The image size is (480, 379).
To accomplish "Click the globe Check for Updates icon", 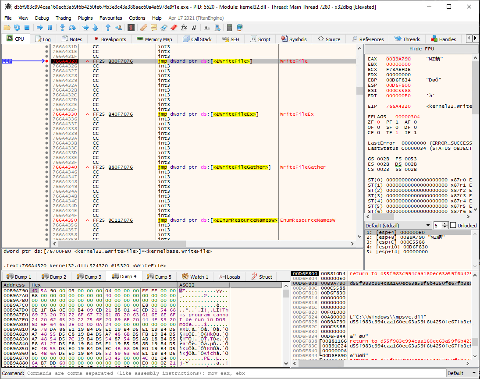I will click(239, 28).
